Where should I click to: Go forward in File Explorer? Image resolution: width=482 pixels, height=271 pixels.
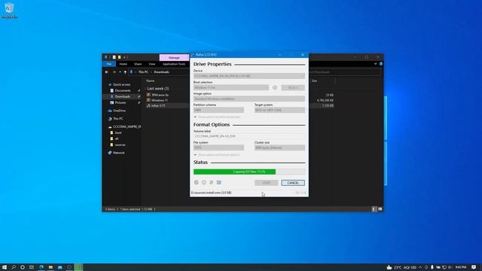tap(114, 72)
